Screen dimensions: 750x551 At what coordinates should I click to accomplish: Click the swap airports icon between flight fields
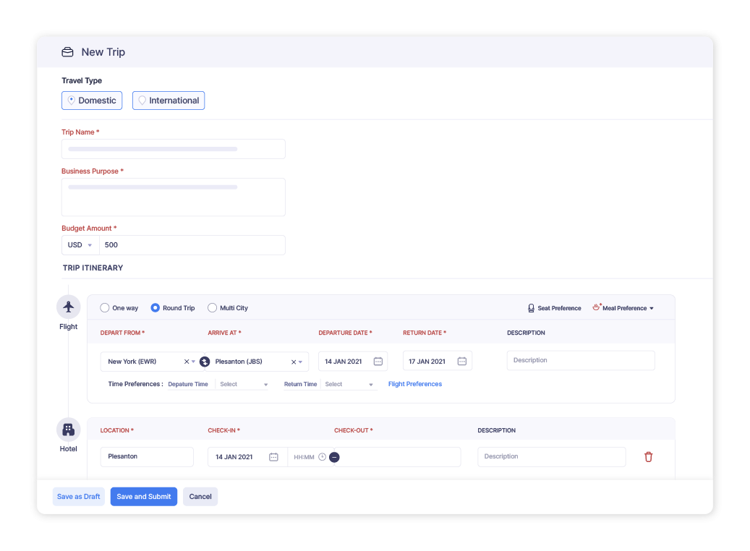(x=203, y=361)
